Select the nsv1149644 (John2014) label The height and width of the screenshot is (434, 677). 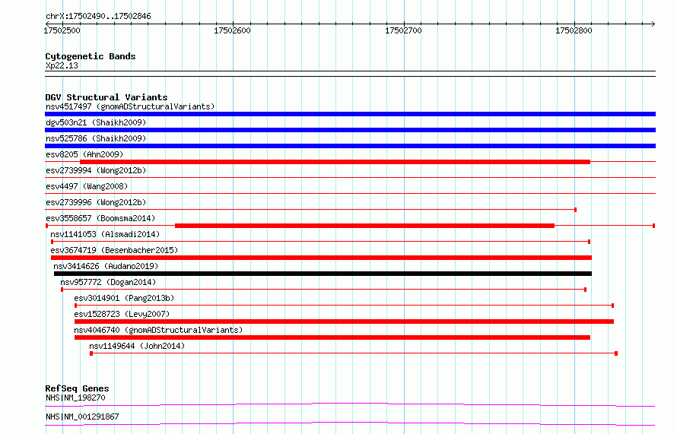coord(137,346)
